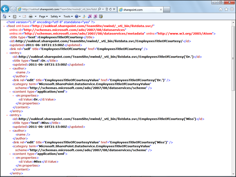Click the xml version declaration line
The width and height of the screenshot is (236, 177).
point(51,22)
